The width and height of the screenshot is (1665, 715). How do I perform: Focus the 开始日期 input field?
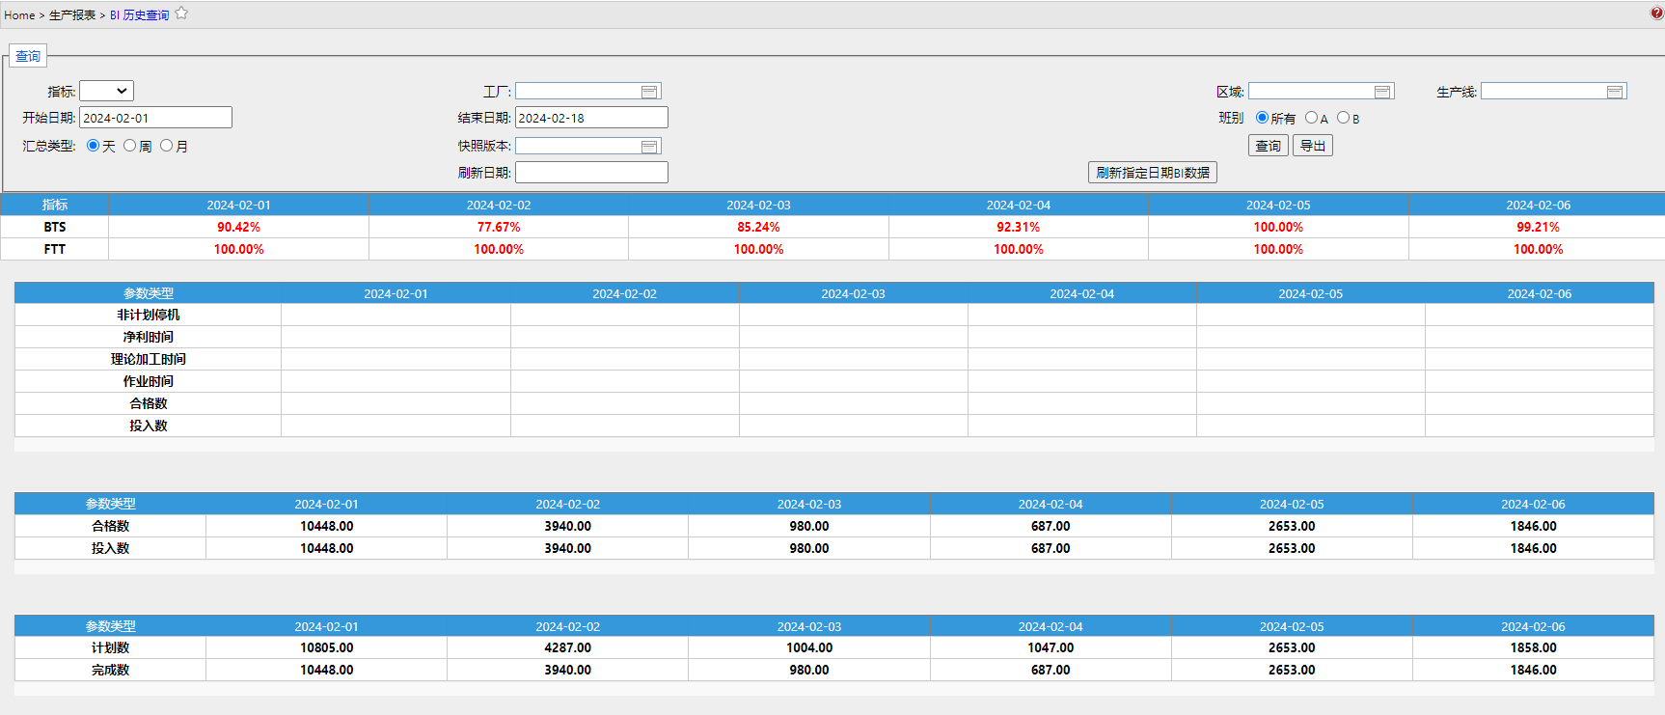[155, 118]
